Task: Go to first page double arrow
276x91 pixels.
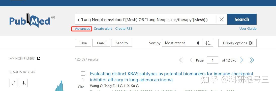Action: pos(180,60)
